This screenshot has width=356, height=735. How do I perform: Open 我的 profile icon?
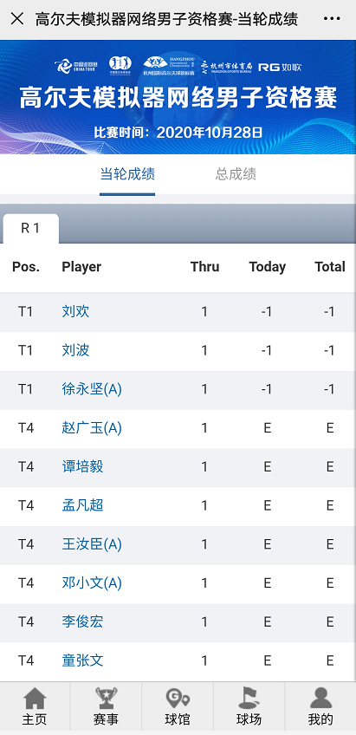coord(320,706)
